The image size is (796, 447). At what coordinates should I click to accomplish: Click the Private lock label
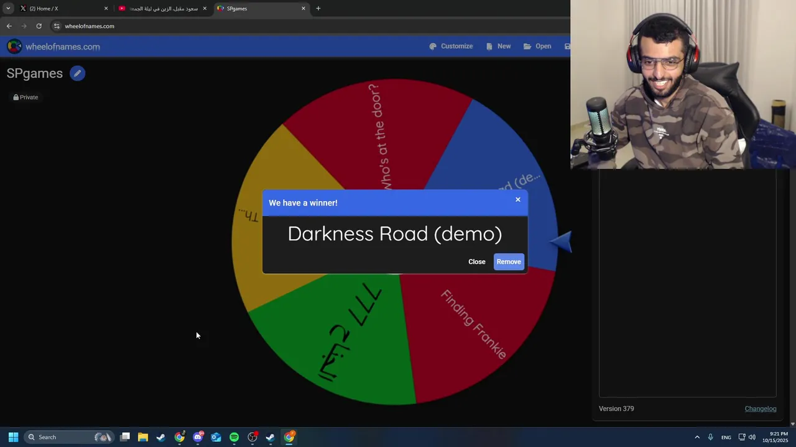(x=25, y=97)
